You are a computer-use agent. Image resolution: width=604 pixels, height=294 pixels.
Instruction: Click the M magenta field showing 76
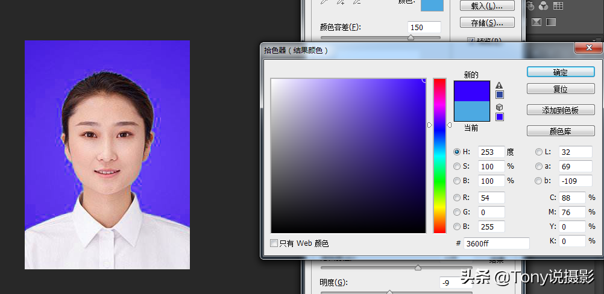tap(573, 213)
